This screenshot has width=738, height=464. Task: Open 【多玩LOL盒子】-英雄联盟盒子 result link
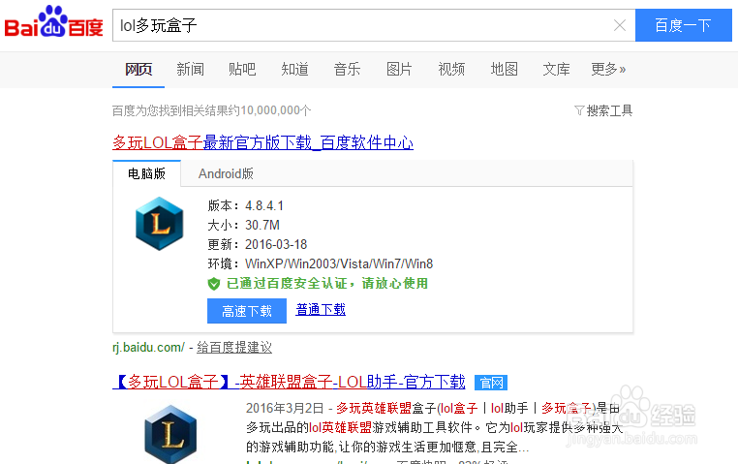click(x=289, y=382)
